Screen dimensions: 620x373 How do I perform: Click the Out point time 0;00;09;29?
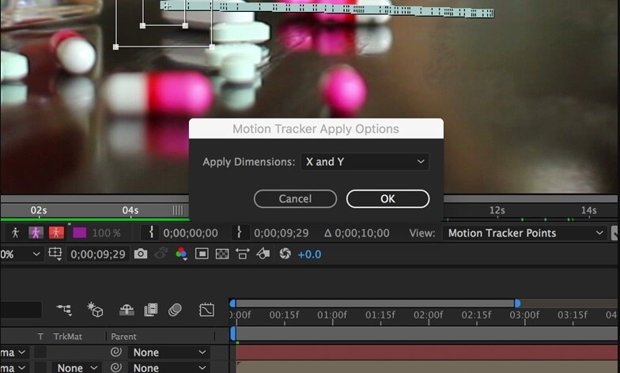(x=282, y=233)
